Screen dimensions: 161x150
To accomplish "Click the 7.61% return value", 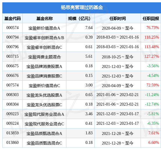I will (154, 133).
